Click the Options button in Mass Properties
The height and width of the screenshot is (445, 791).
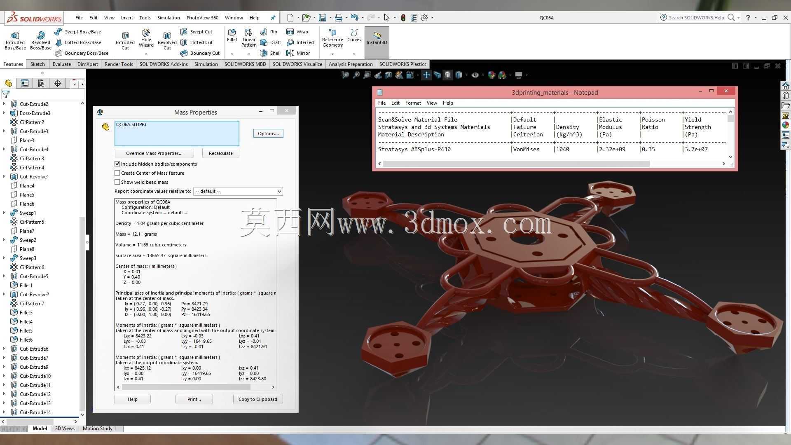click(268, 133)
